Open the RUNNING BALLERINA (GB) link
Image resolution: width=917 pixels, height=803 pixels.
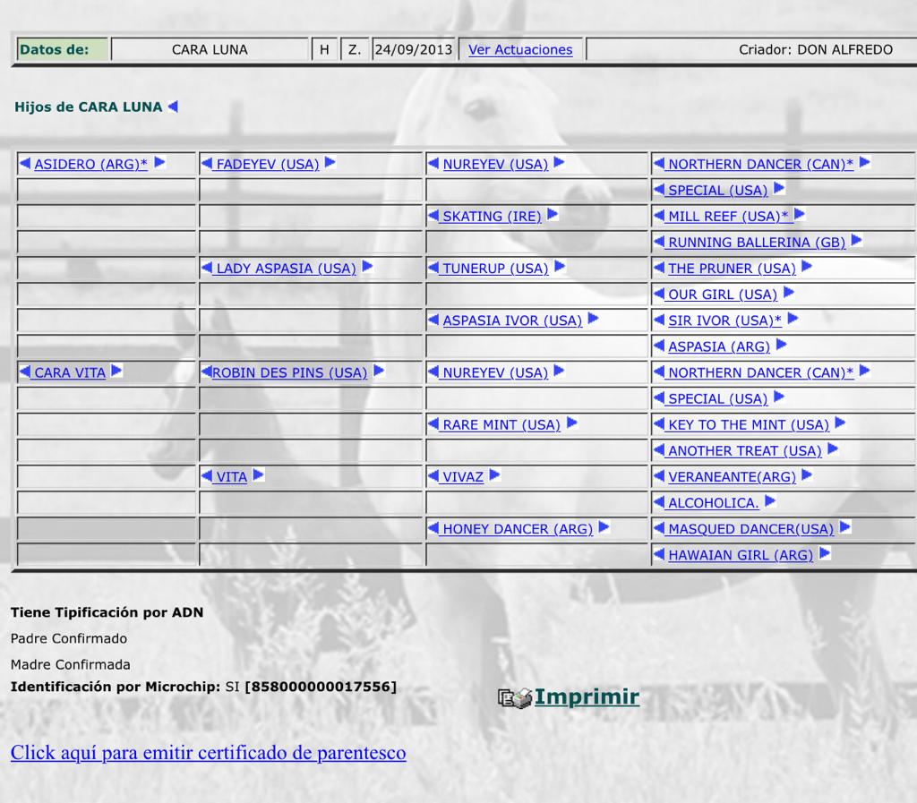(x=757, y=243)
